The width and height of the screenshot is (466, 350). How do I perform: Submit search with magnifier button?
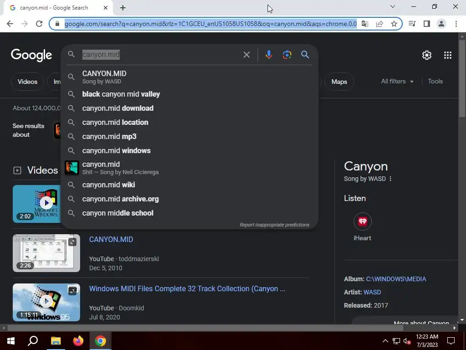[x=305, y=55]
